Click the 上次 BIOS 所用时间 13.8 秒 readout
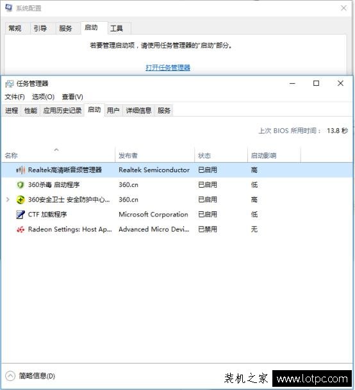Image resolution: width=355 pixels, height=390 pixels. click(303, 131)
